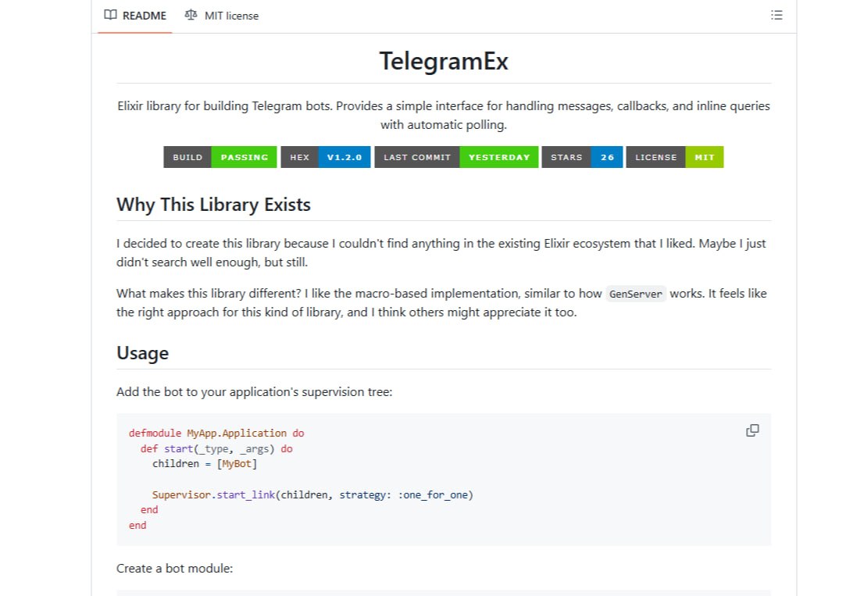Switch to the MIT license tab
The image size is (864, 596).
coord(231,16)
